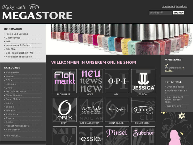Open top article Tickle My France - Y

coord(176,92)
